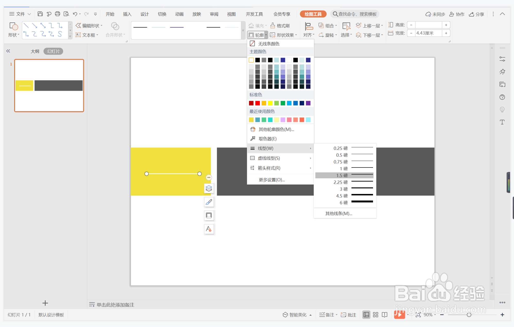Click the width (宽度) input field
The image size is (514, 327).
428,33
